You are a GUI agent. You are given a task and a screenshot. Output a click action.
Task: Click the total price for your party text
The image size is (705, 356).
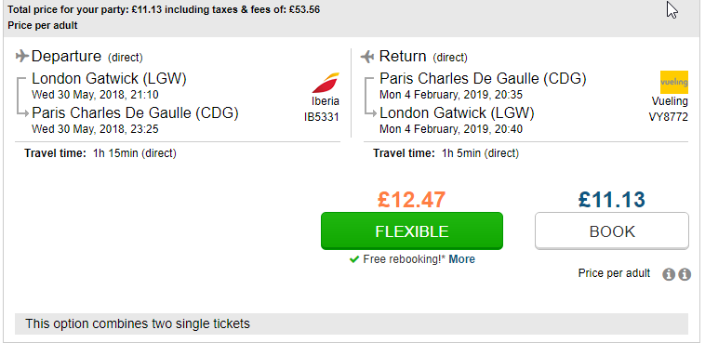[x=164, y=9]
